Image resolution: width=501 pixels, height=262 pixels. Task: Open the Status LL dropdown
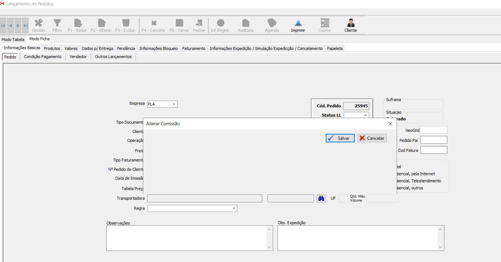click(365, 115)
